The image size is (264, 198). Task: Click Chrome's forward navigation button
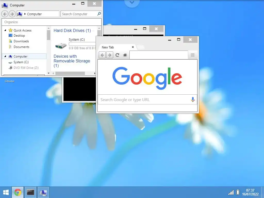(x=110, y=55)
